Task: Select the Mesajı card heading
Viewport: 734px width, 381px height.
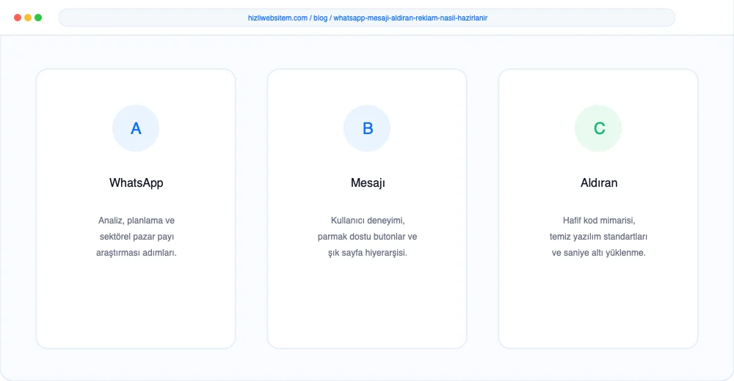Action: click(368, 182)
